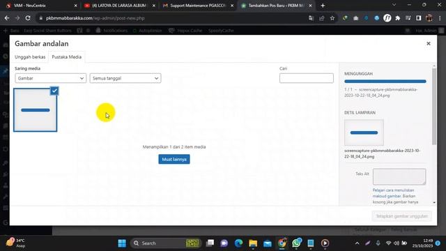Open the browser extensions puzzle icon
Viewport: 446px width, 251px height.
coord(398,18)
